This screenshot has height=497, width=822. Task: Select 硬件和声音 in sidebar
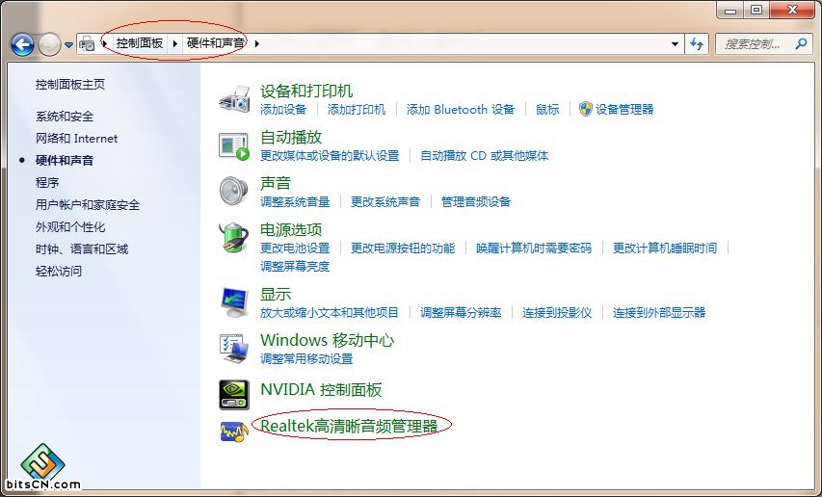[65, 160]
